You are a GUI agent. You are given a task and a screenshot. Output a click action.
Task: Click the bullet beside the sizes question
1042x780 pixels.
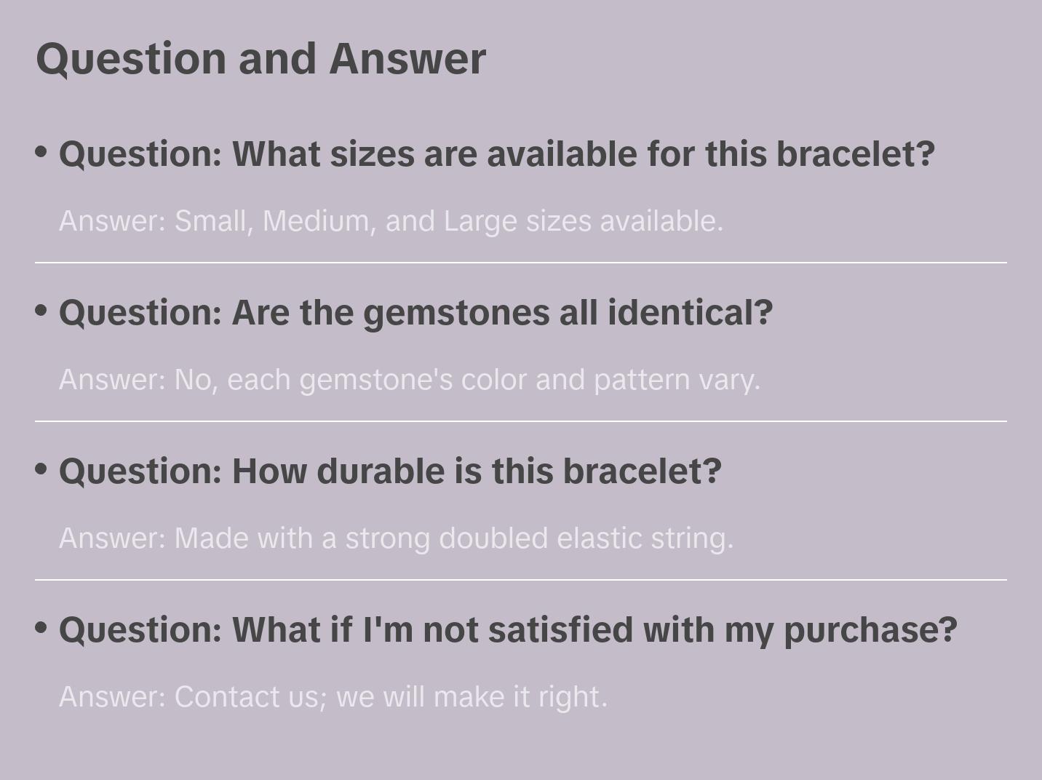[x=41, y=152]
